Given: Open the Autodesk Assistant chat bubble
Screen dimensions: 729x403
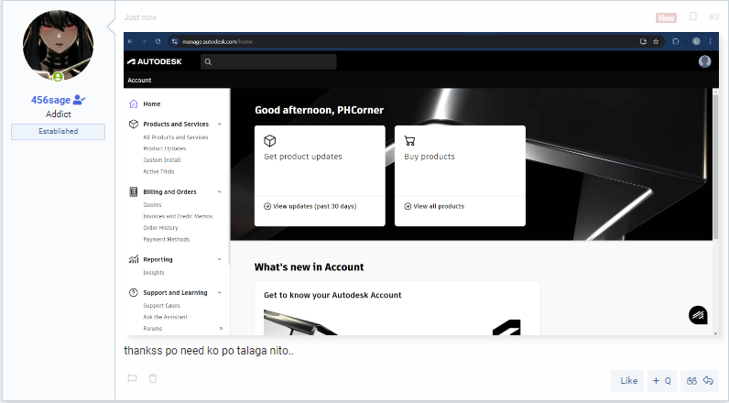Looking at the screenshot, I should [x=698, y=315].
